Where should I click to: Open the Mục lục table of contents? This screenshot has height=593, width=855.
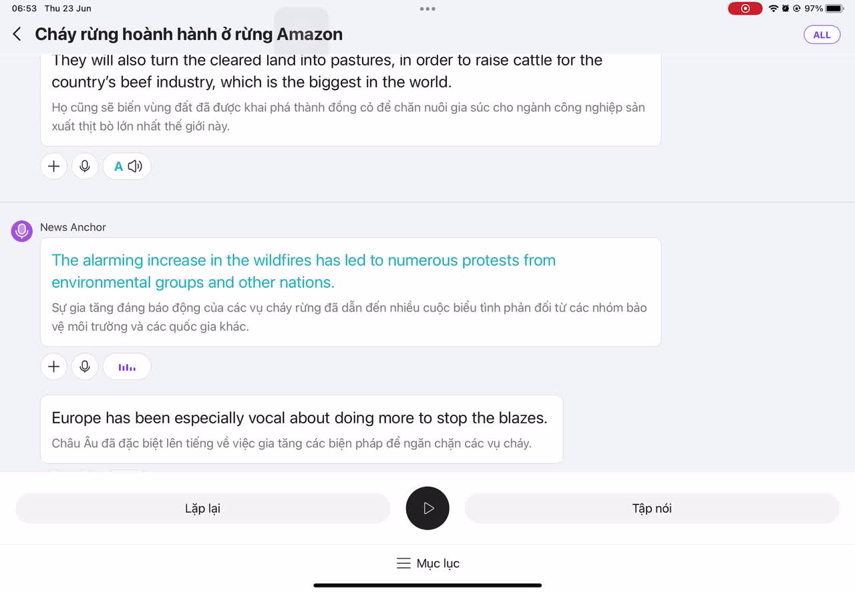427,563
